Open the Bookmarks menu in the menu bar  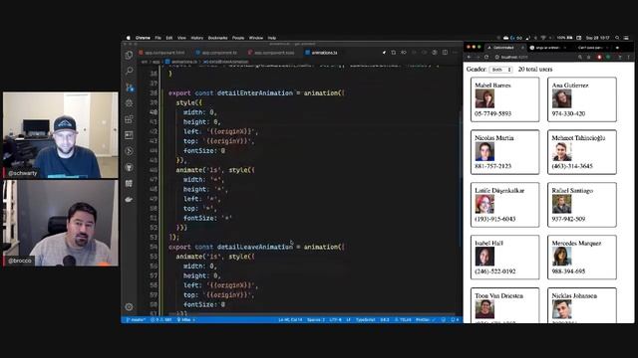coord(217,38)
